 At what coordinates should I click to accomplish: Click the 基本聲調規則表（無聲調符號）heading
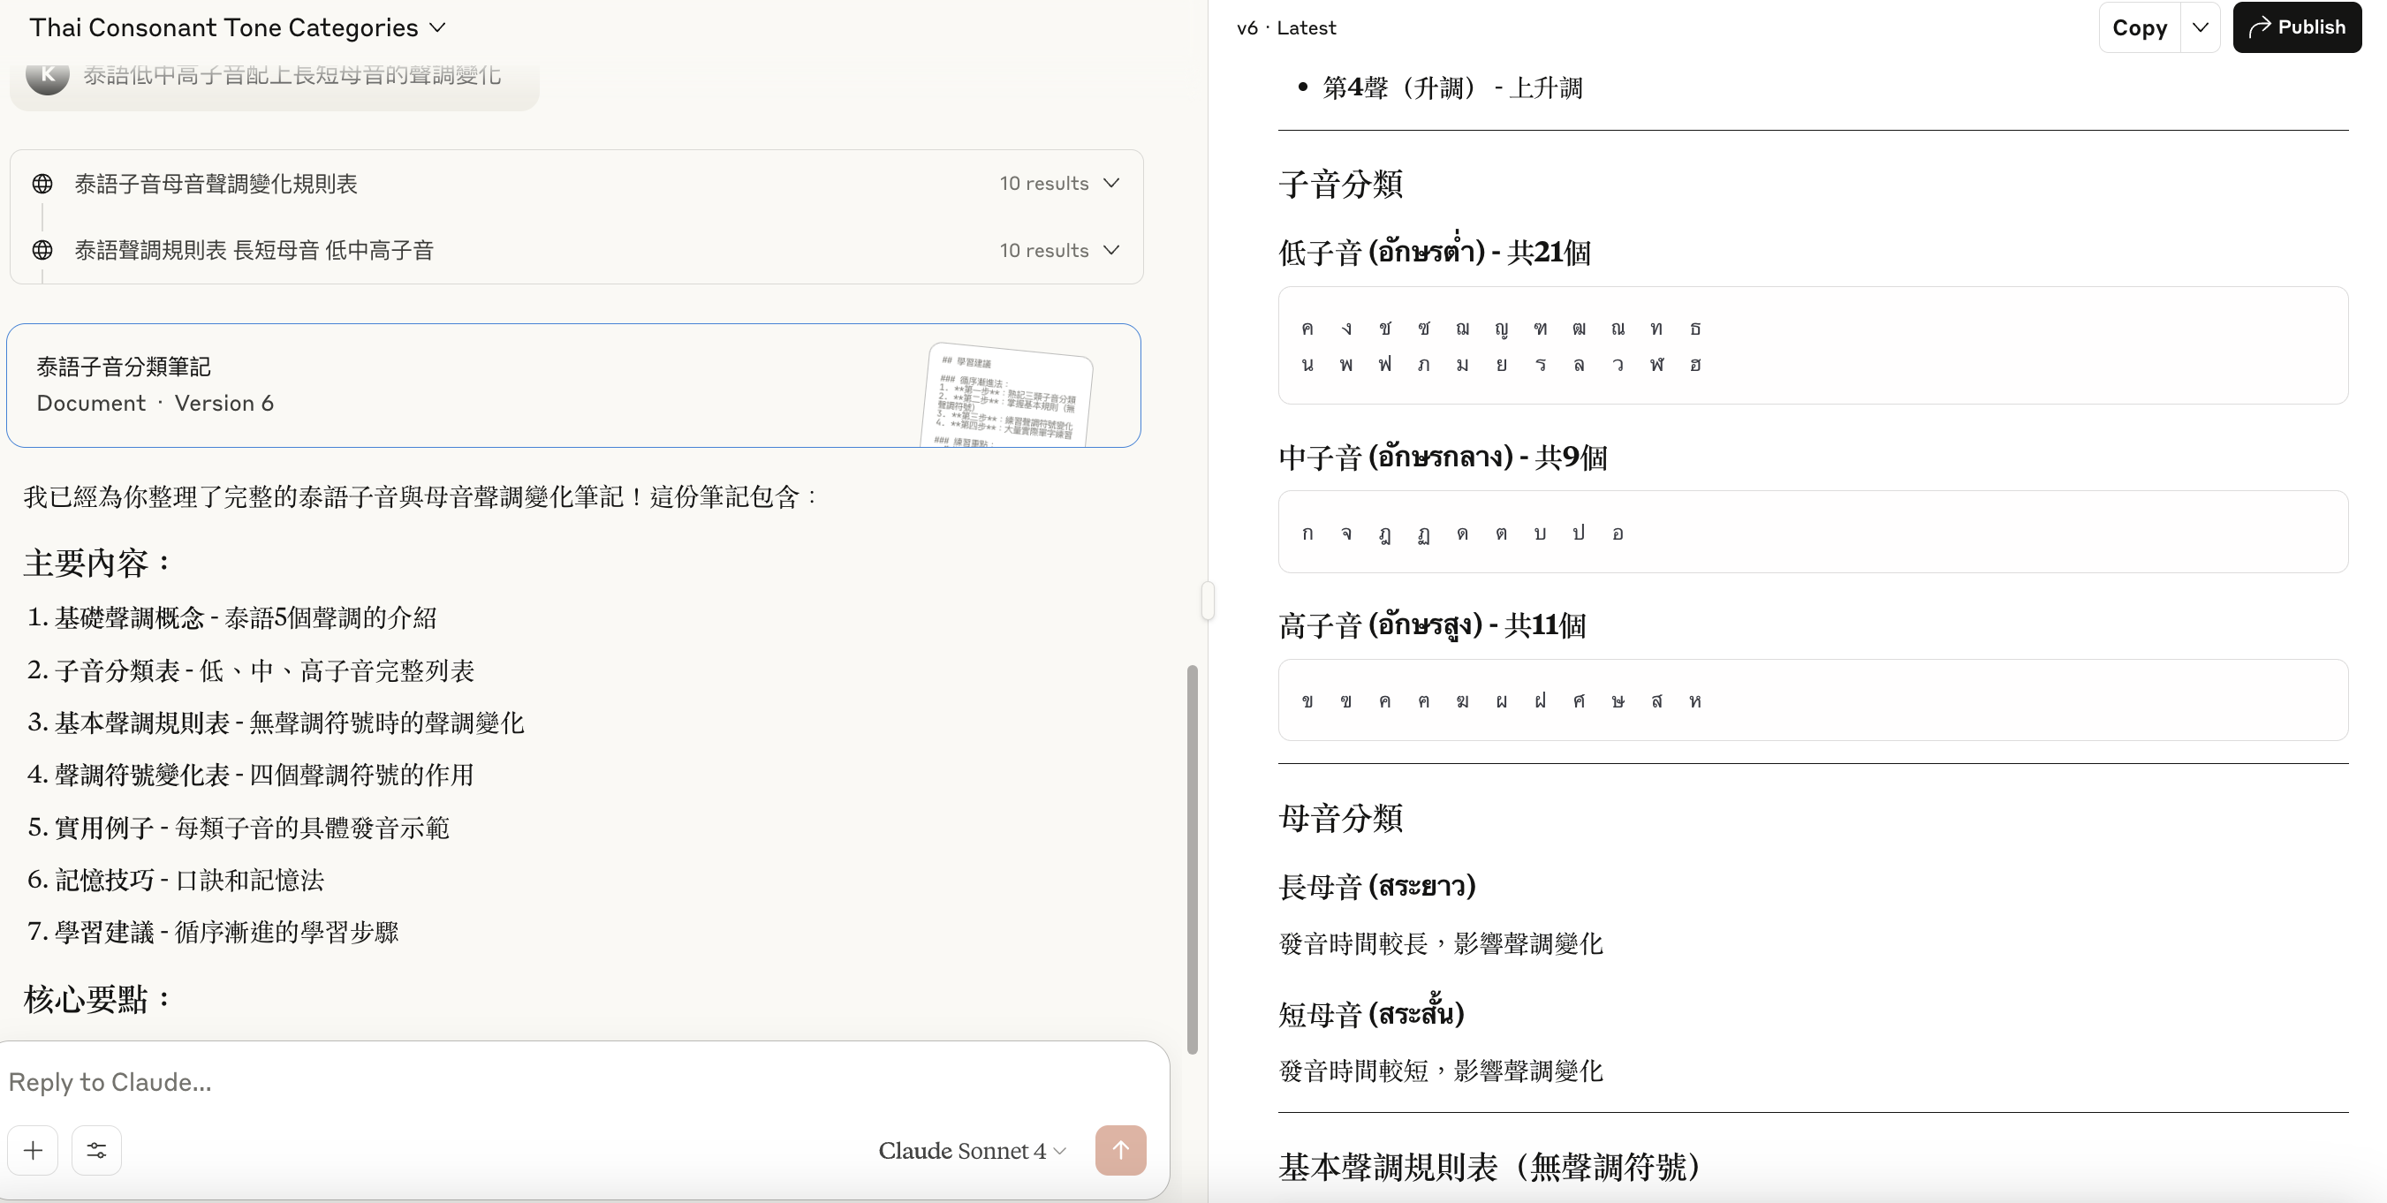pos(1489,1166)
